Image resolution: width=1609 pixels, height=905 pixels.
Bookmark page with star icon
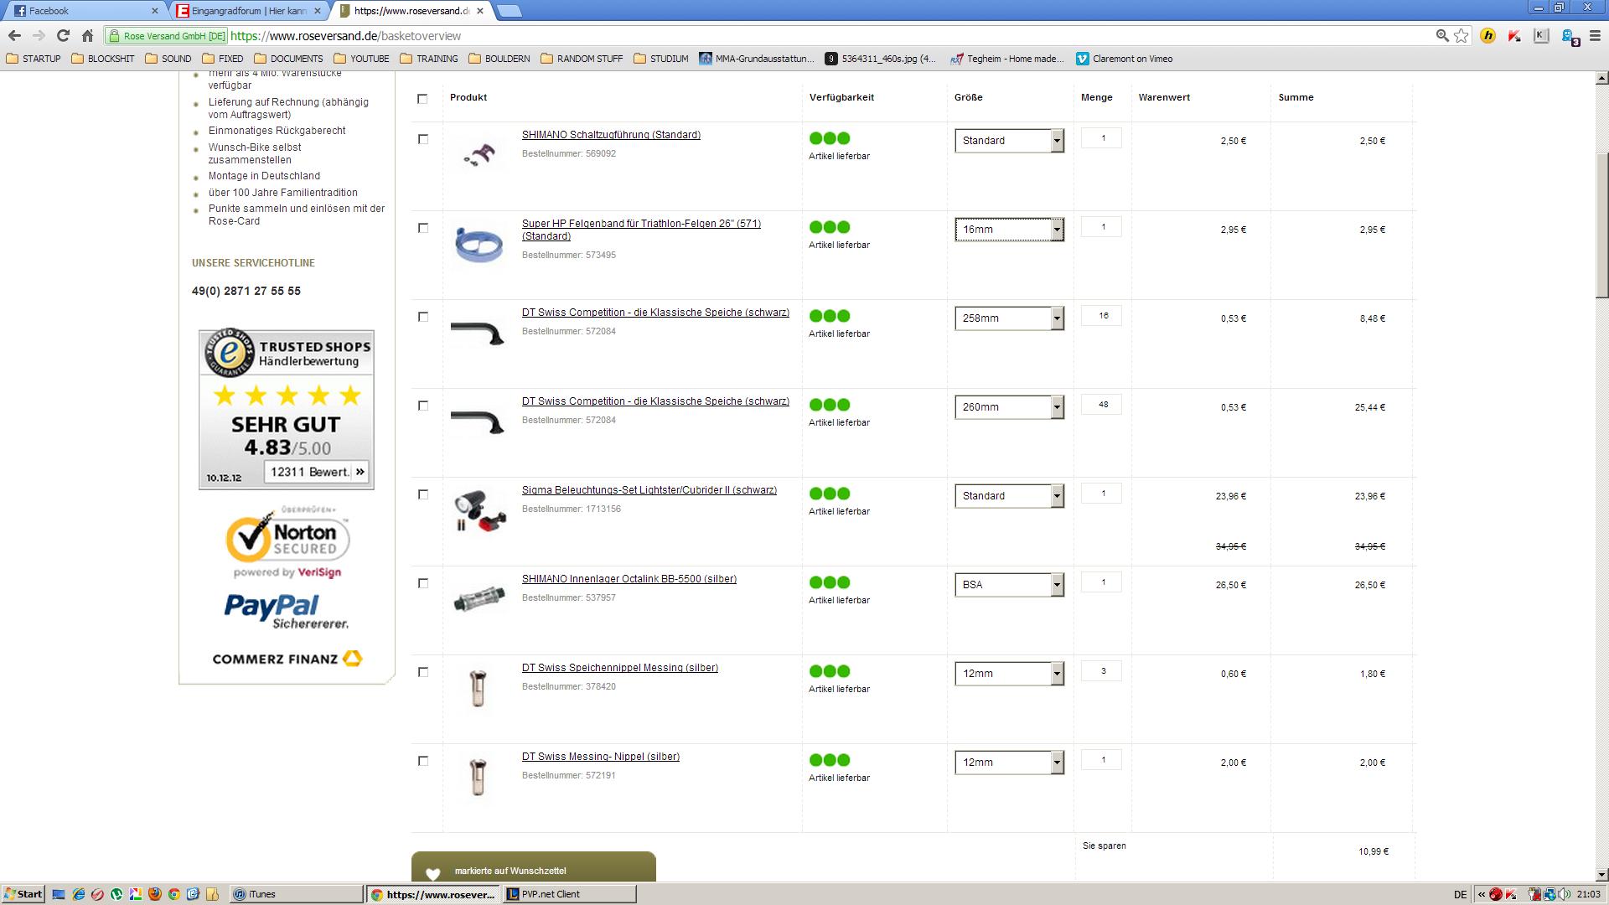[x=1461, y=35]
